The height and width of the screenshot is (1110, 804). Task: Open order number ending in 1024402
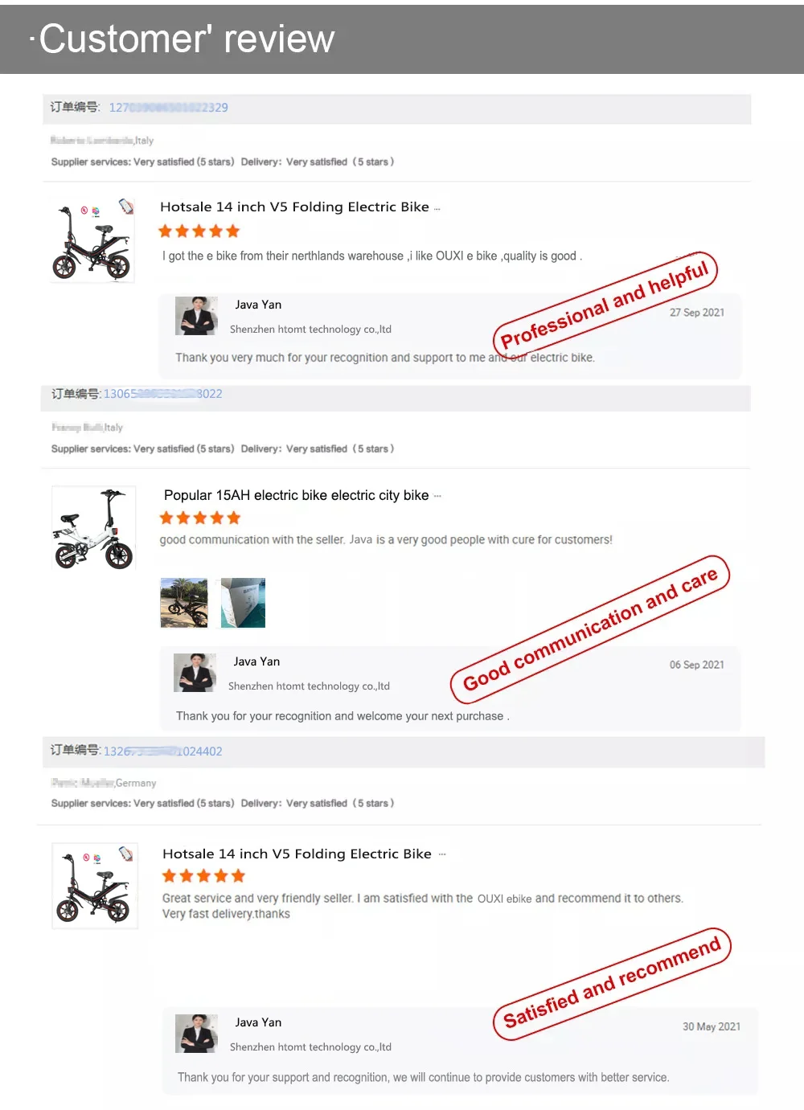tap(162, 752)
